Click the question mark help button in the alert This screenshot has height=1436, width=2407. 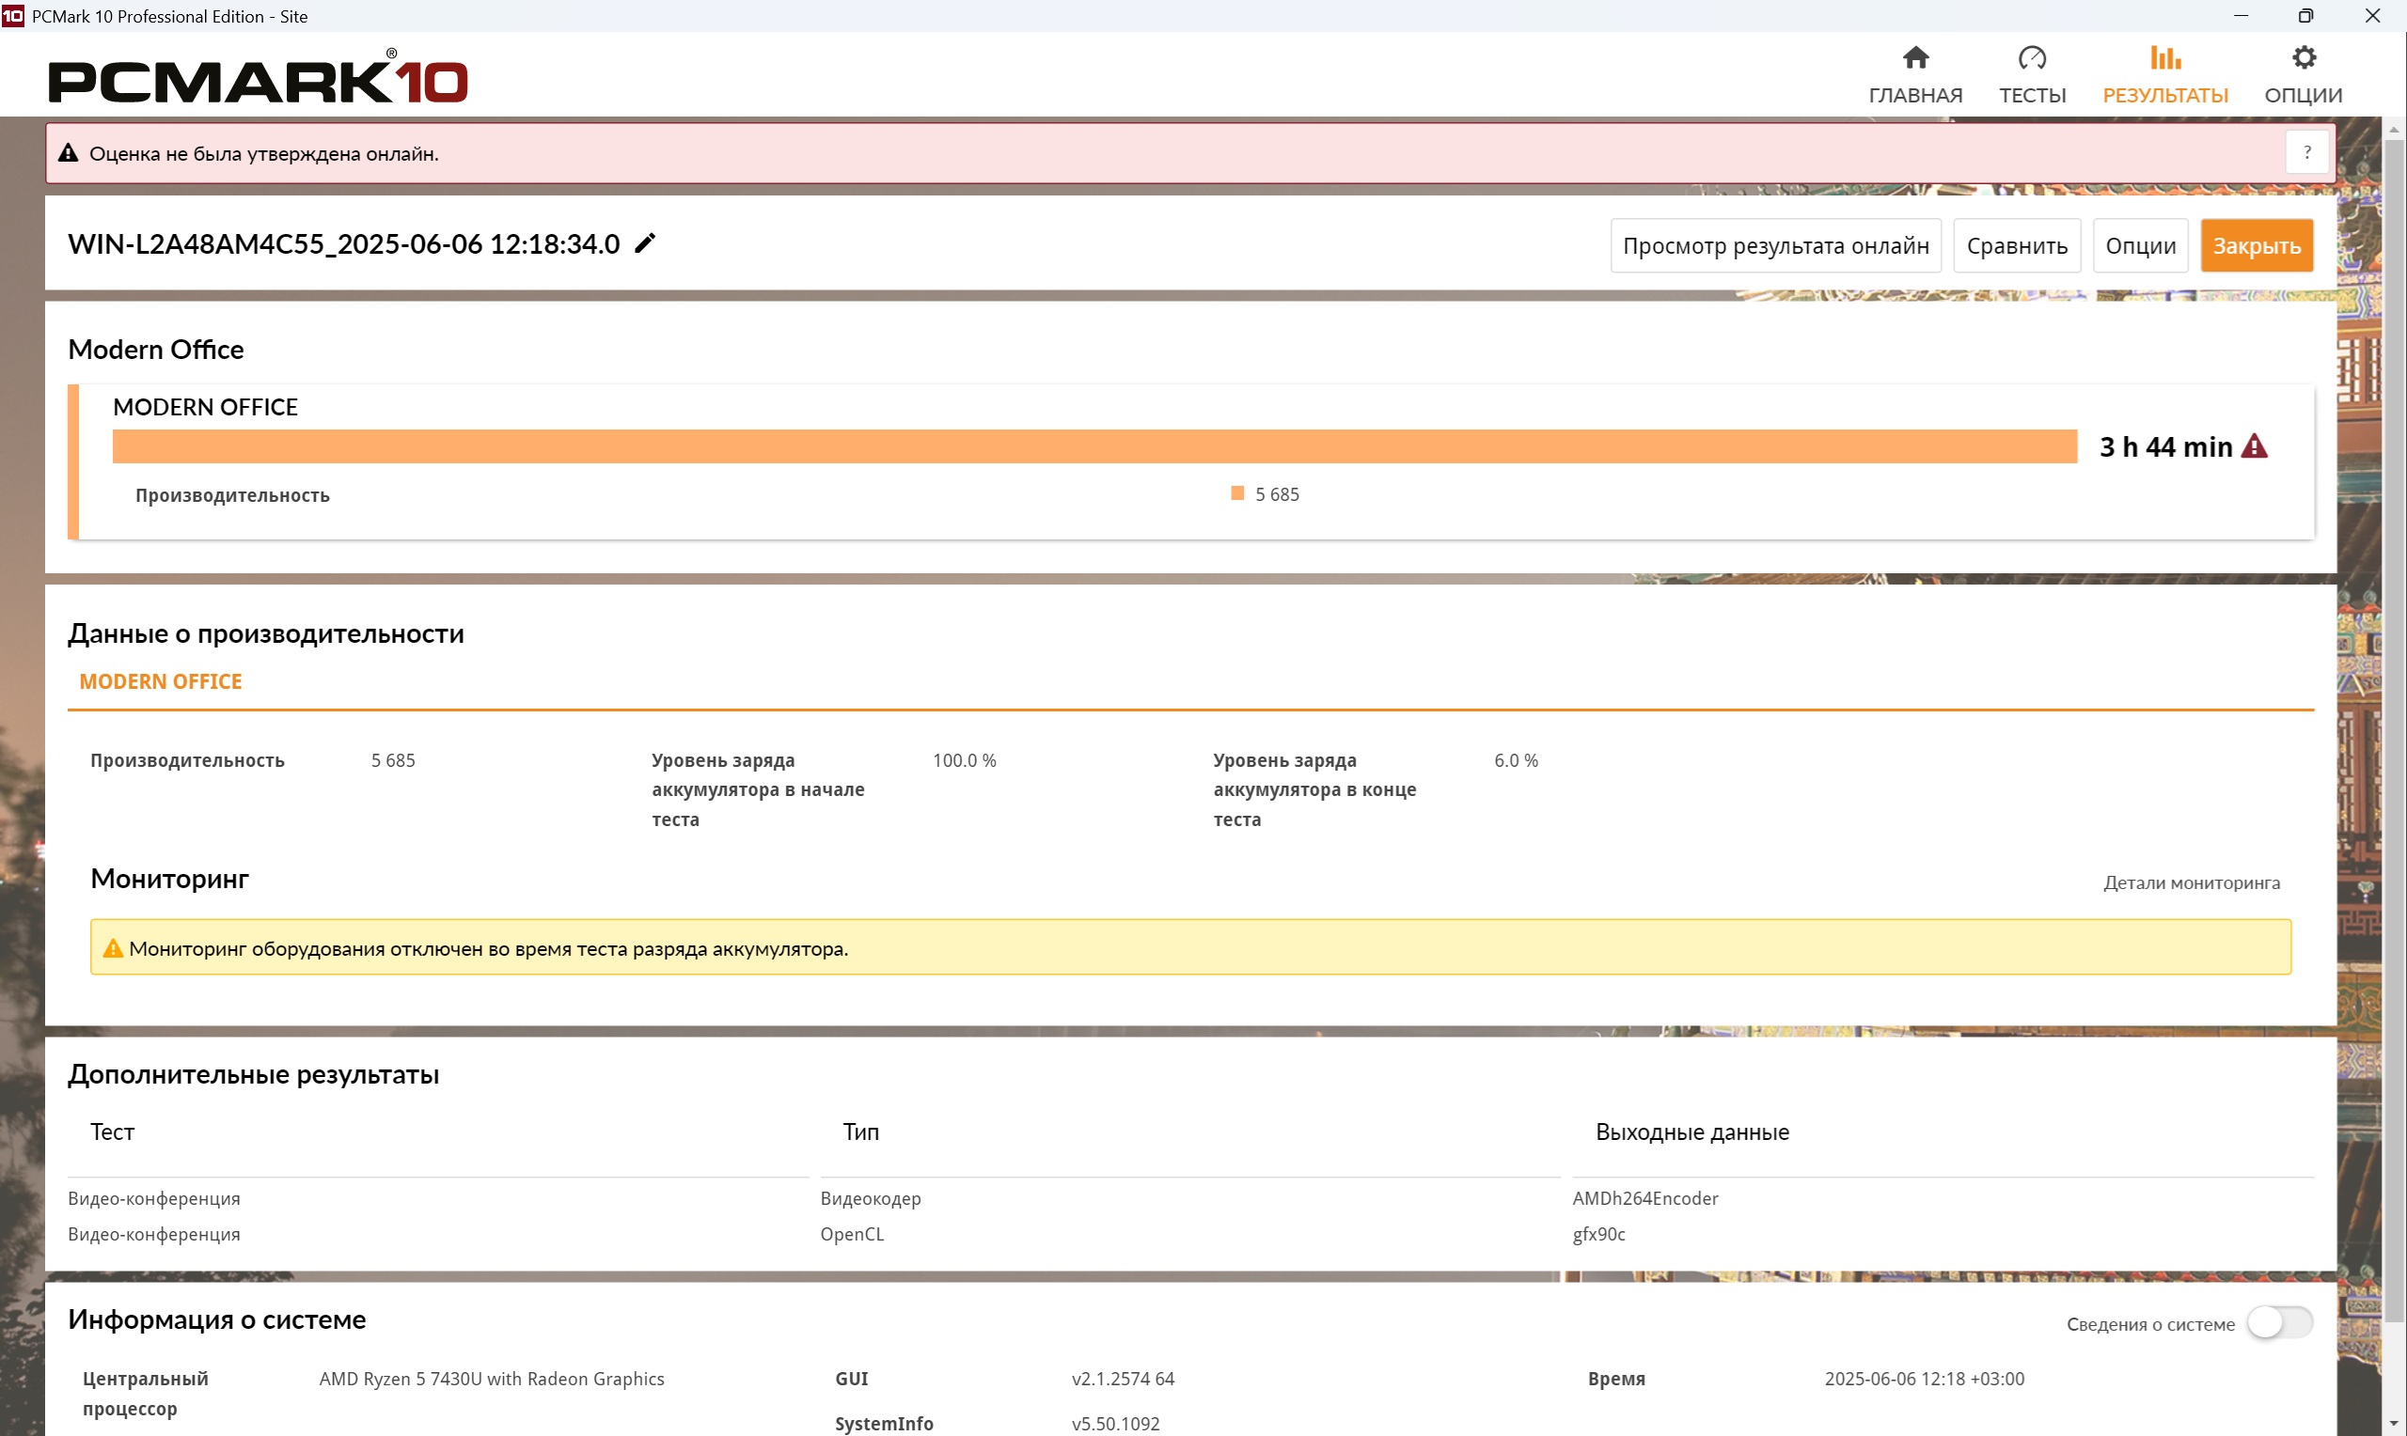2306,153
